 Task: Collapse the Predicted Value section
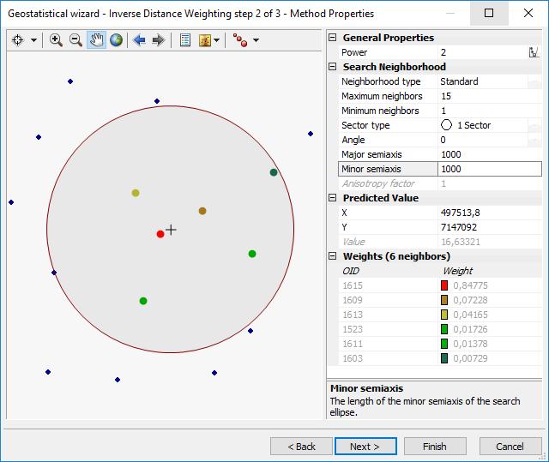pyautogui.click(x=333, y=198)
